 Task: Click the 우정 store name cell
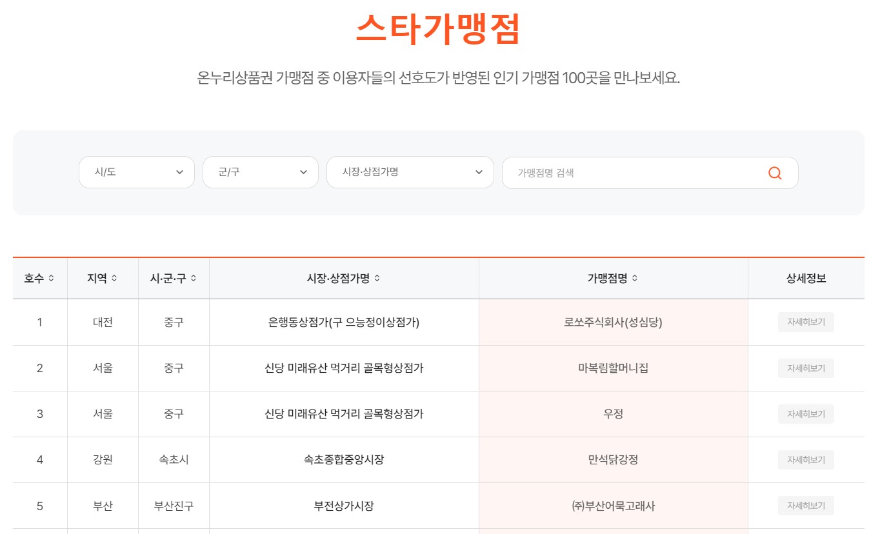point(614,414)
